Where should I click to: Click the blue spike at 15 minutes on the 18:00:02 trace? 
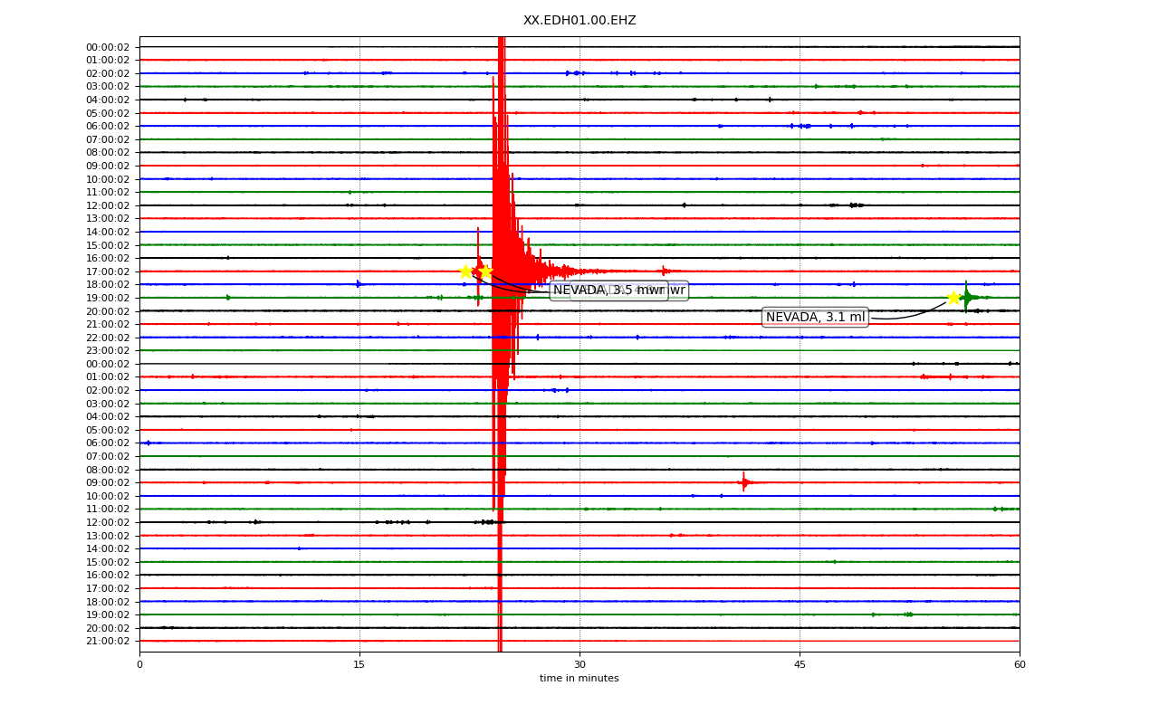point(359,284)
